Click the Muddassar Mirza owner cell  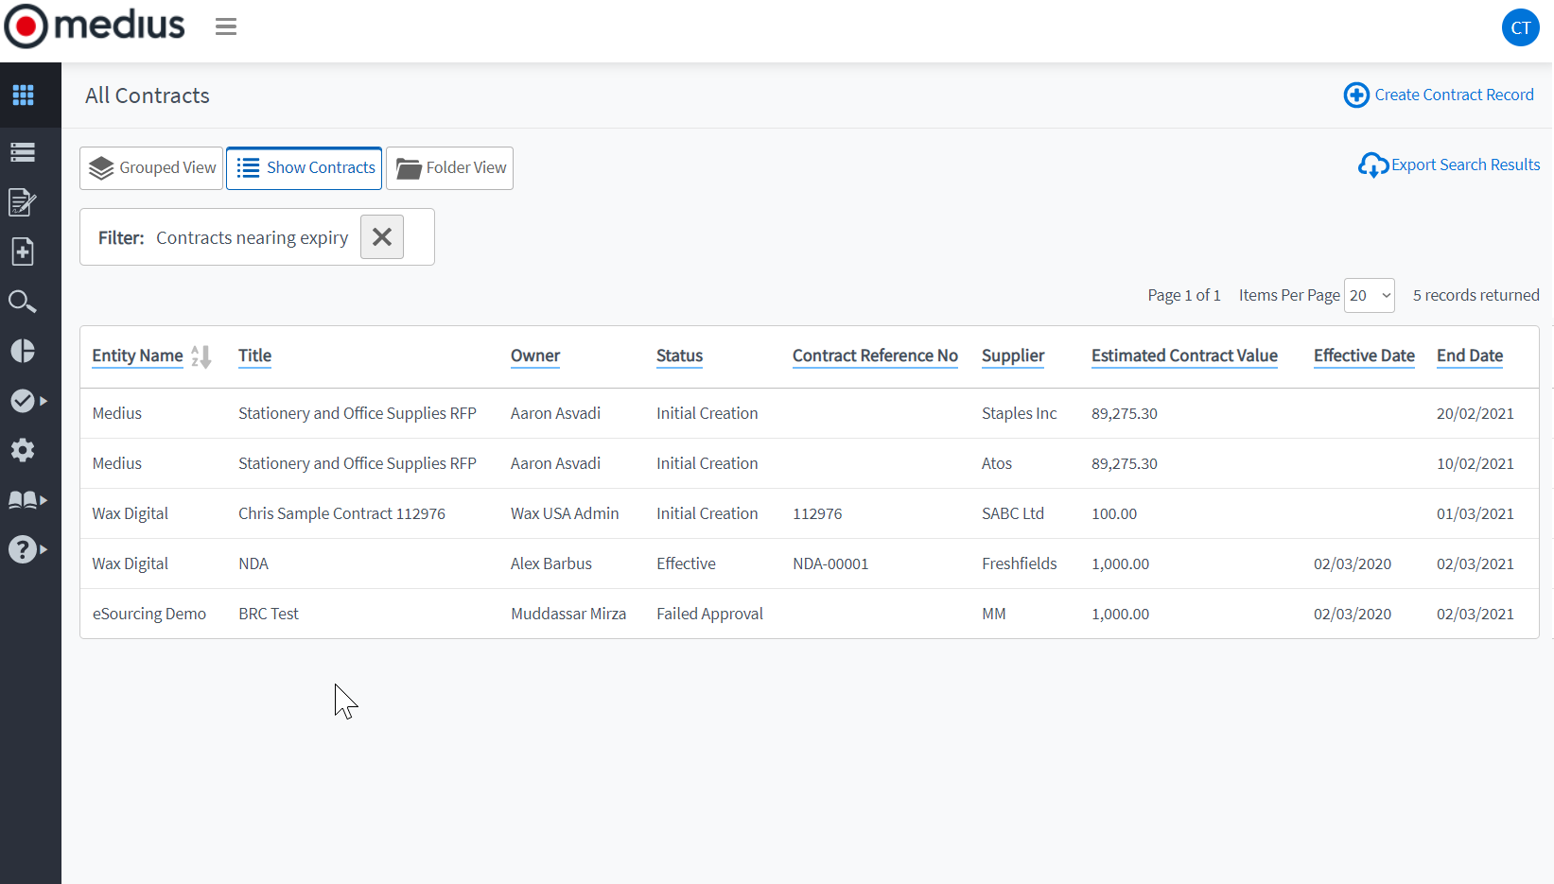[568, 614]
